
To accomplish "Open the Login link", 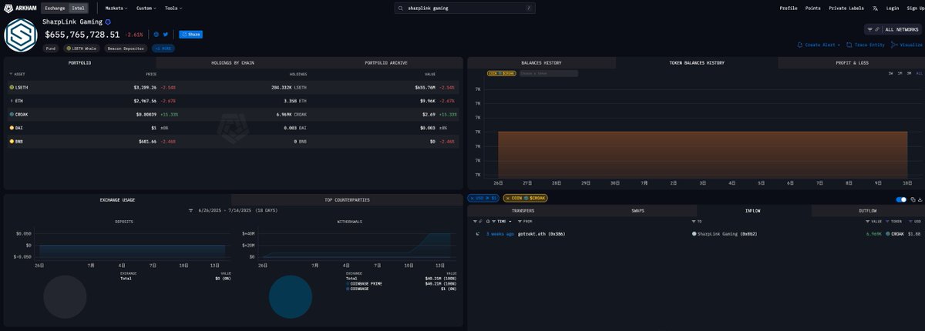I will point(893,8).
